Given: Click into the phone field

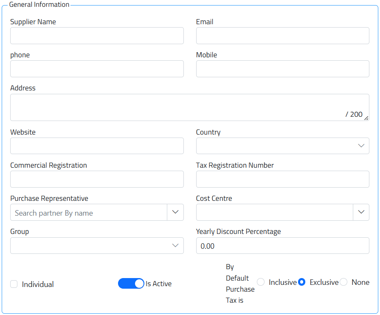Looking at the screenshot, I should [97, 69].
